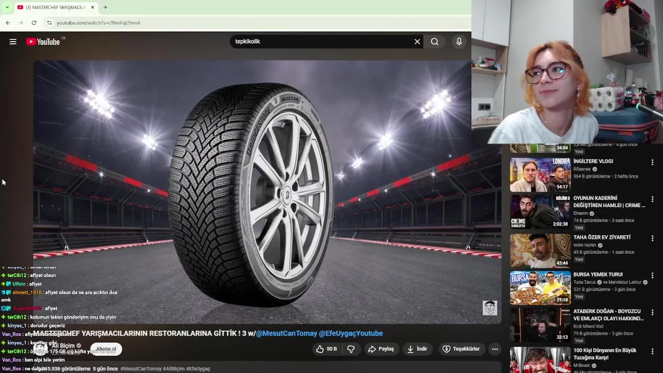Open options menu for 100 Kişi video
Image resolution: width=663 pixels, height=373 pixels.
(x=652, y=351)
